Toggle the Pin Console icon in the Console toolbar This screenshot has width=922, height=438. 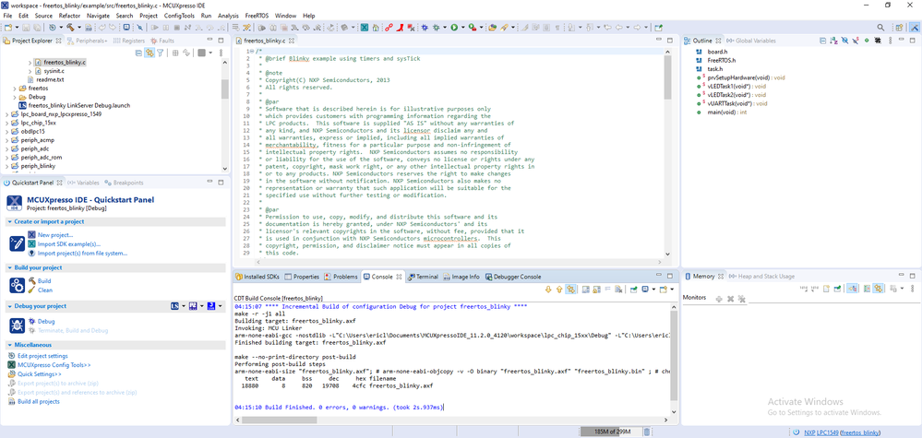click(633, 289)
